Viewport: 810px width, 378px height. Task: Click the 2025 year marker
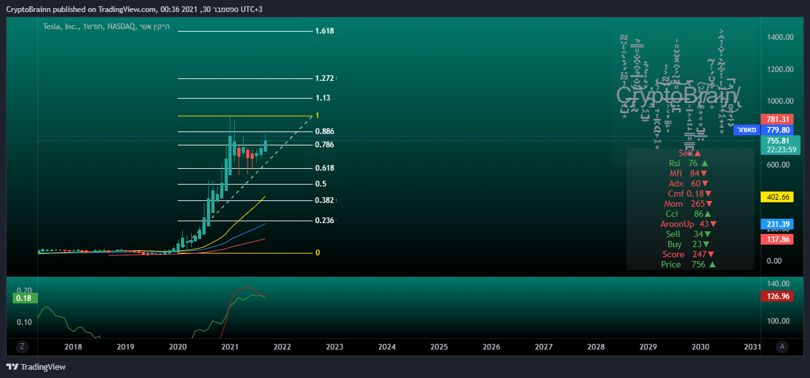pos(439,347)
